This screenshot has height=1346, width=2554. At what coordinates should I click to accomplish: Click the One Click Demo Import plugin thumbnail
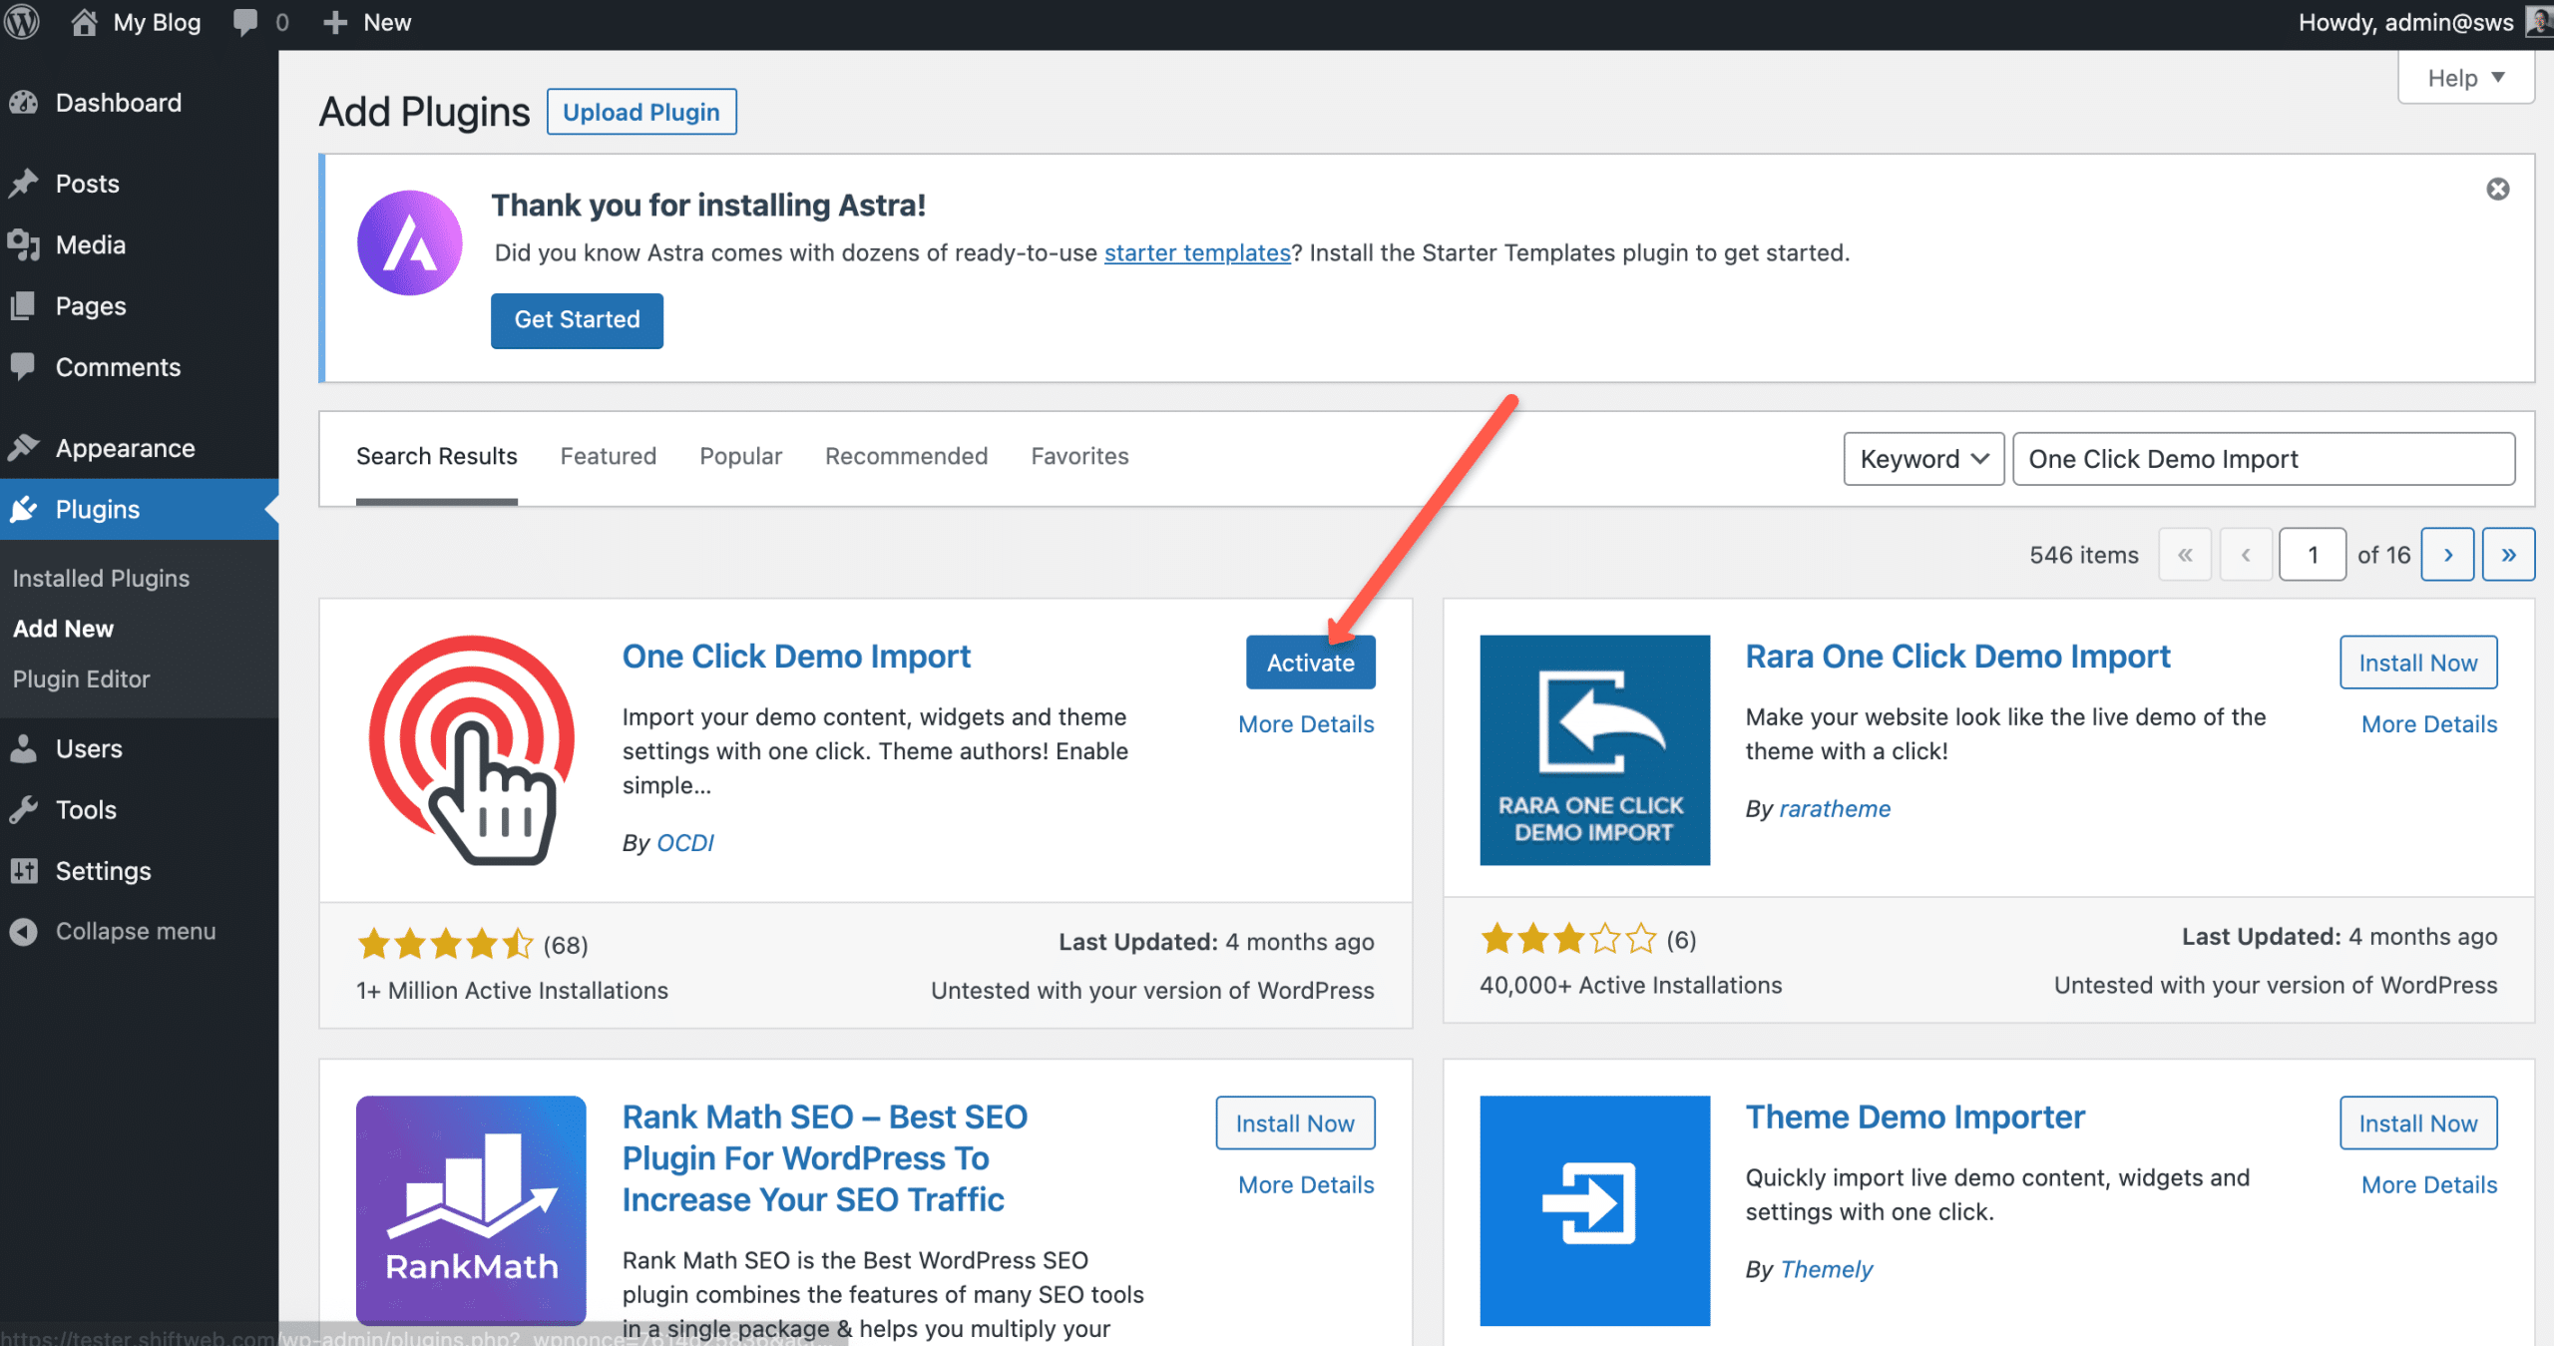(471, 749)
